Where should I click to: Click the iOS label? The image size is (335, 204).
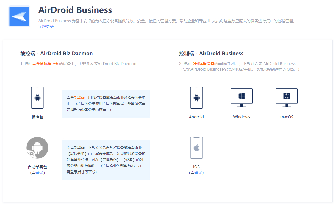[x=196, y=167]
